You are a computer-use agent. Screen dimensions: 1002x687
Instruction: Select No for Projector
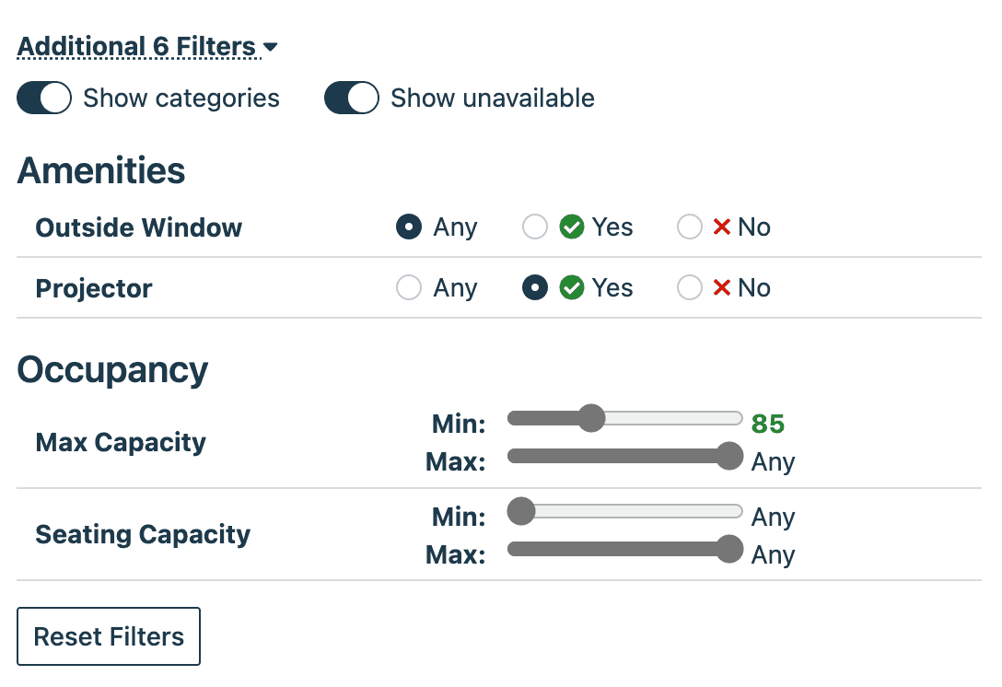click(690, 287)
